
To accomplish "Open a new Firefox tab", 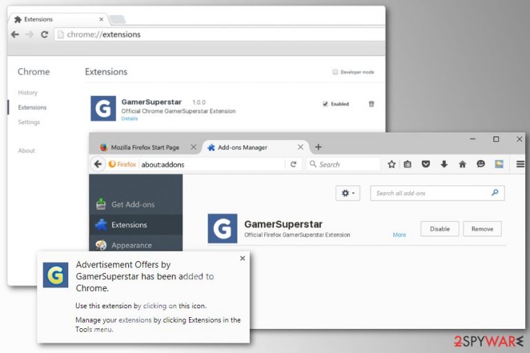I will tap(318, 147).
